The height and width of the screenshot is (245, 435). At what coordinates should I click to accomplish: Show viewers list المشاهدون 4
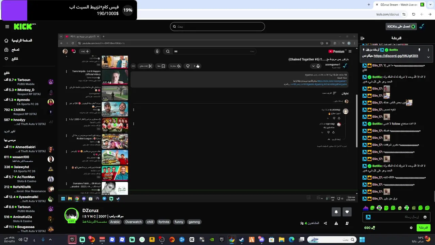(x=310, y=223)
